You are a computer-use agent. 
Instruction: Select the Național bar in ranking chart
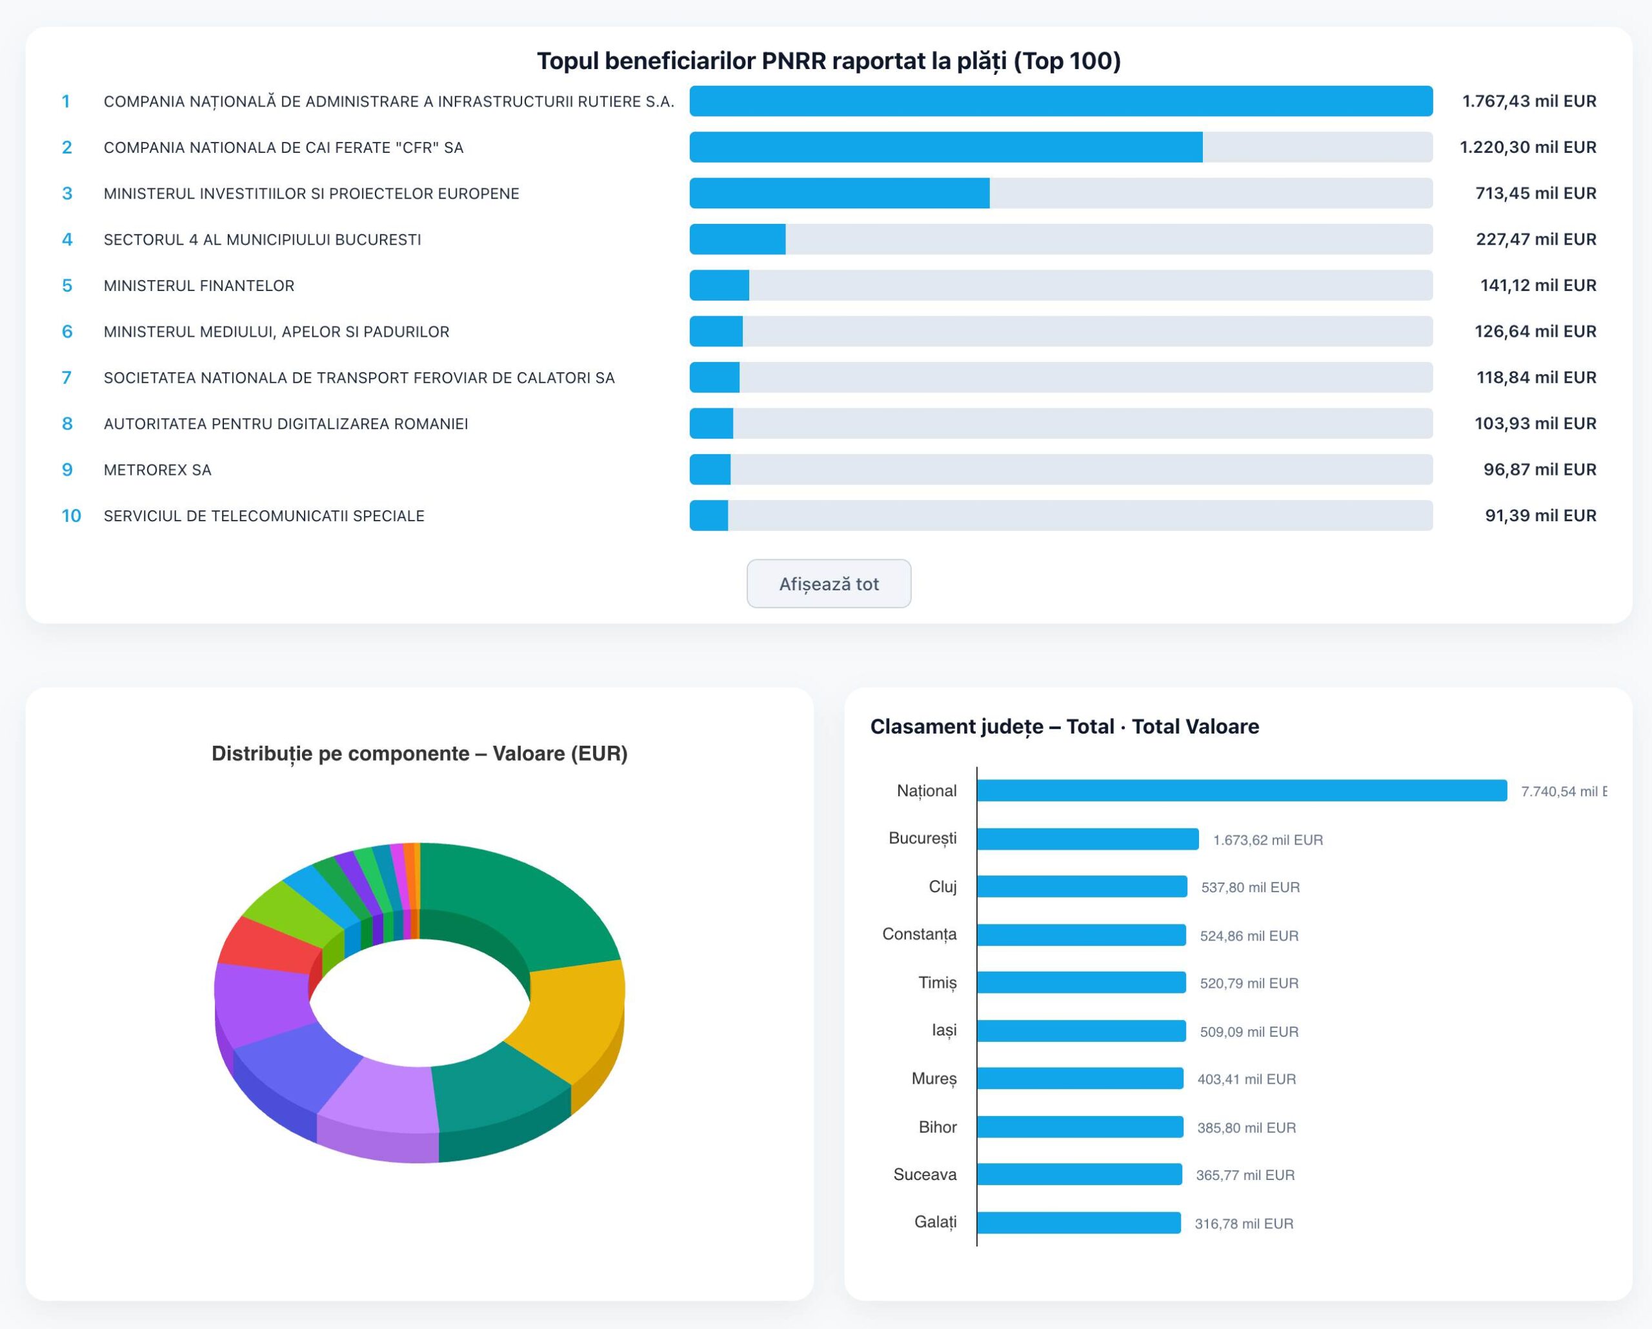[1242, 790]
